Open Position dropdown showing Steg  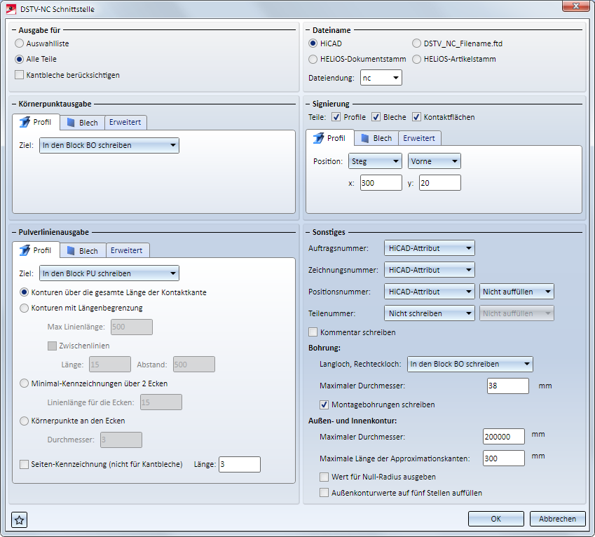[375, 161]
